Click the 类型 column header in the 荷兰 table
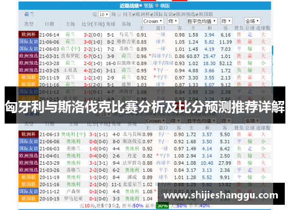 point(28,24)
